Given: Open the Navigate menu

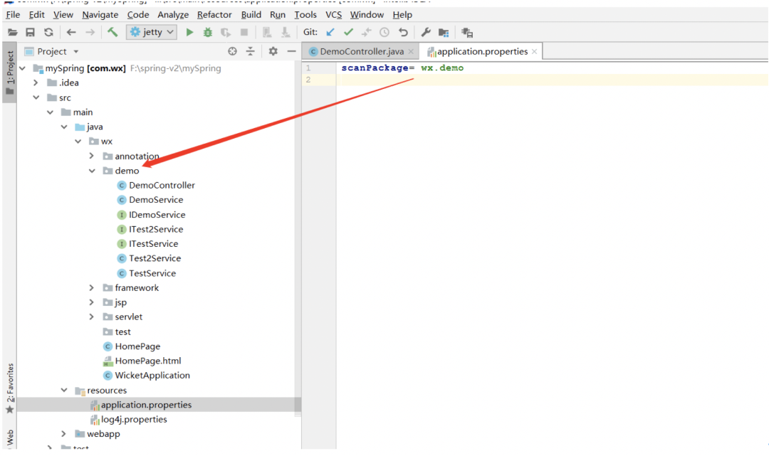Looking at the screenshot, I should [x=100, y=15].
